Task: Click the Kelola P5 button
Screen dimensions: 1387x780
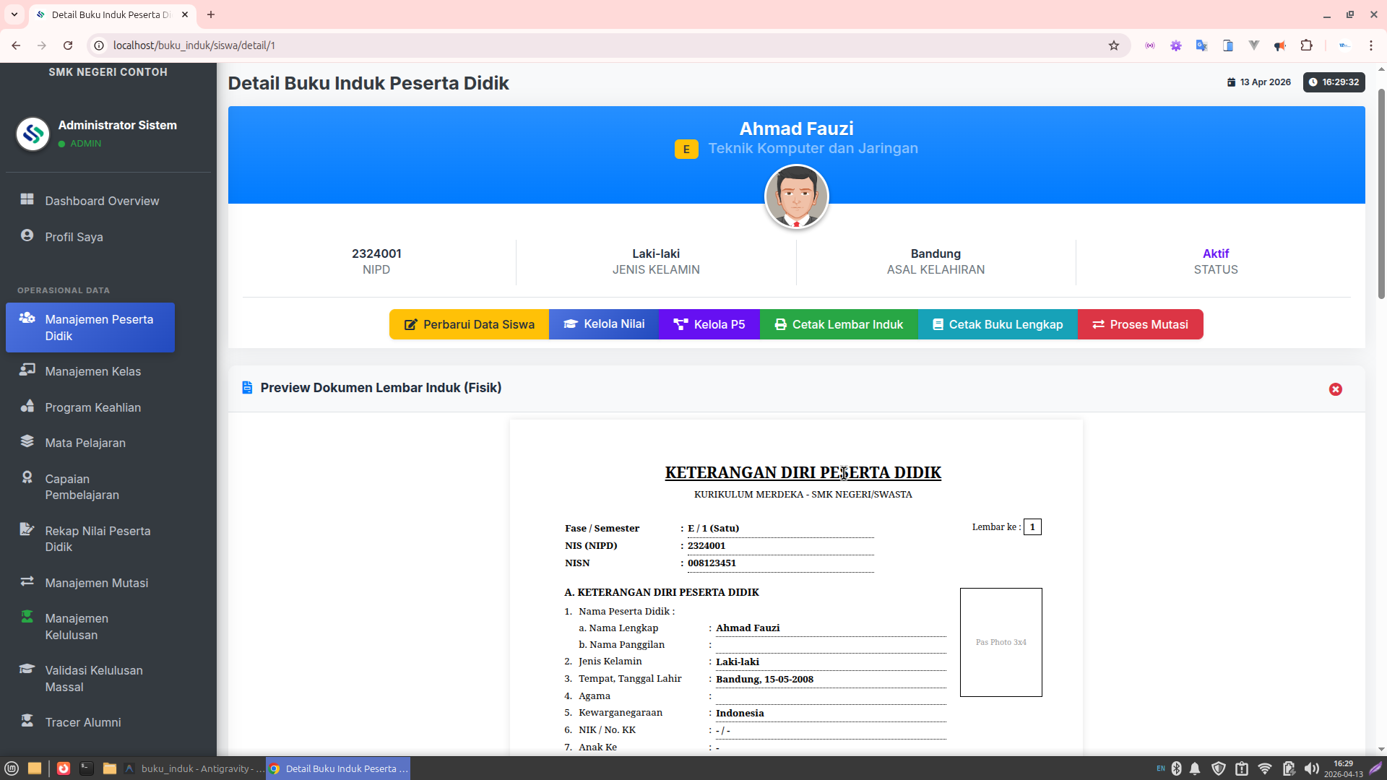Action: (x=709, y=324)
